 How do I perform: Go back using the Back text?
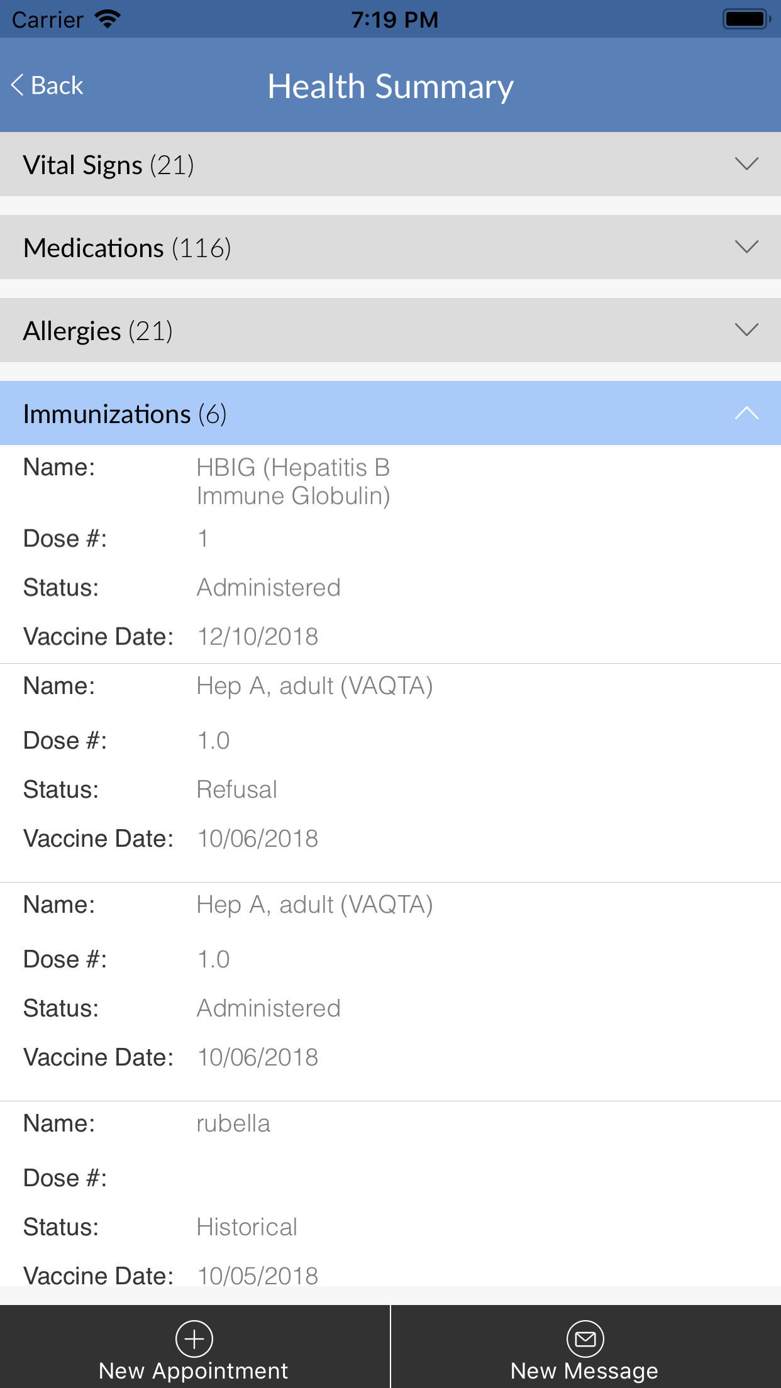(57, 85)
